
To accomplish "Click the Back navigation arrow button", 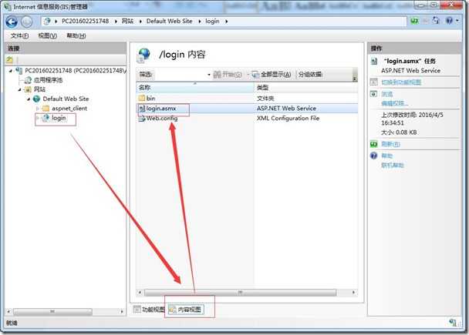I will point(12,22).
